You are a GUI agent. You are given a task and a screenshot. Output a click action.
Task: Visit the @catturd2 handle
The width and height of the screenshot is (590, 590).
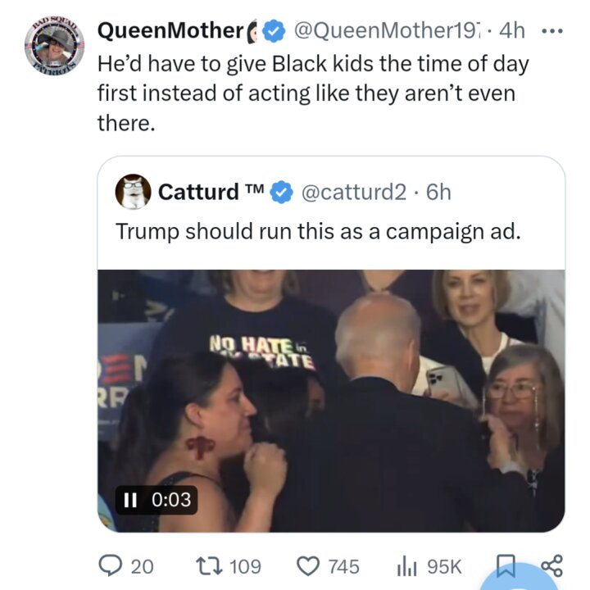pos(354,193)
